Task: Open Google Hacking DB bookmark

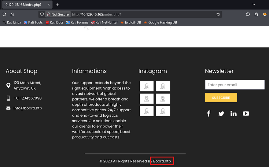Action: click(x=160, y=22)
